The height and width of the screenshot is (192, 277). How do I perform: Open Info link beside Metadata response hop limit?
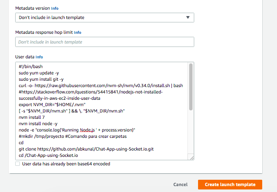78,32
